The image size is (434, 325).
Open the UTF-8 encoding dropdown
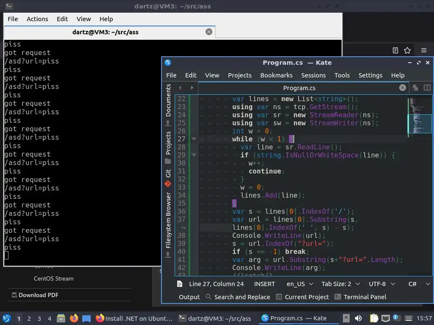coord(382,284)
